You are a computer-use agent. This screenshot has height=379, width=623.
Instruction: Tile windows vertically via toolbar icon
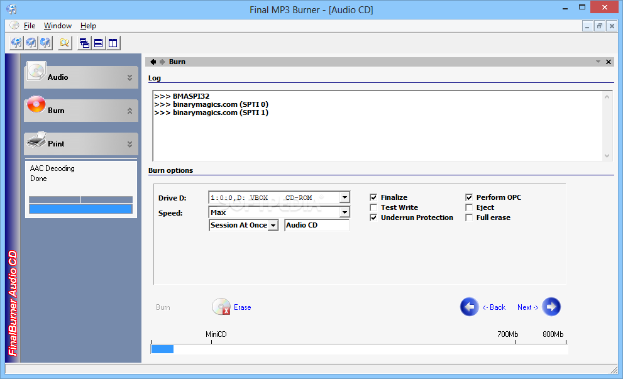coord(113,43)
